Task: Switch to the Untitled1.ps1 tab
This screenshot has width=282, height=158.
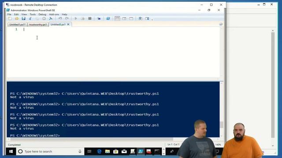Action: [17, 25]
